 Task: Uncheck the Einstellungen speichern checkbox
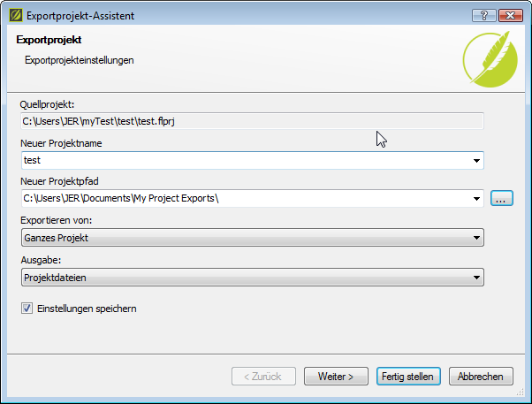tap(27, 309)
